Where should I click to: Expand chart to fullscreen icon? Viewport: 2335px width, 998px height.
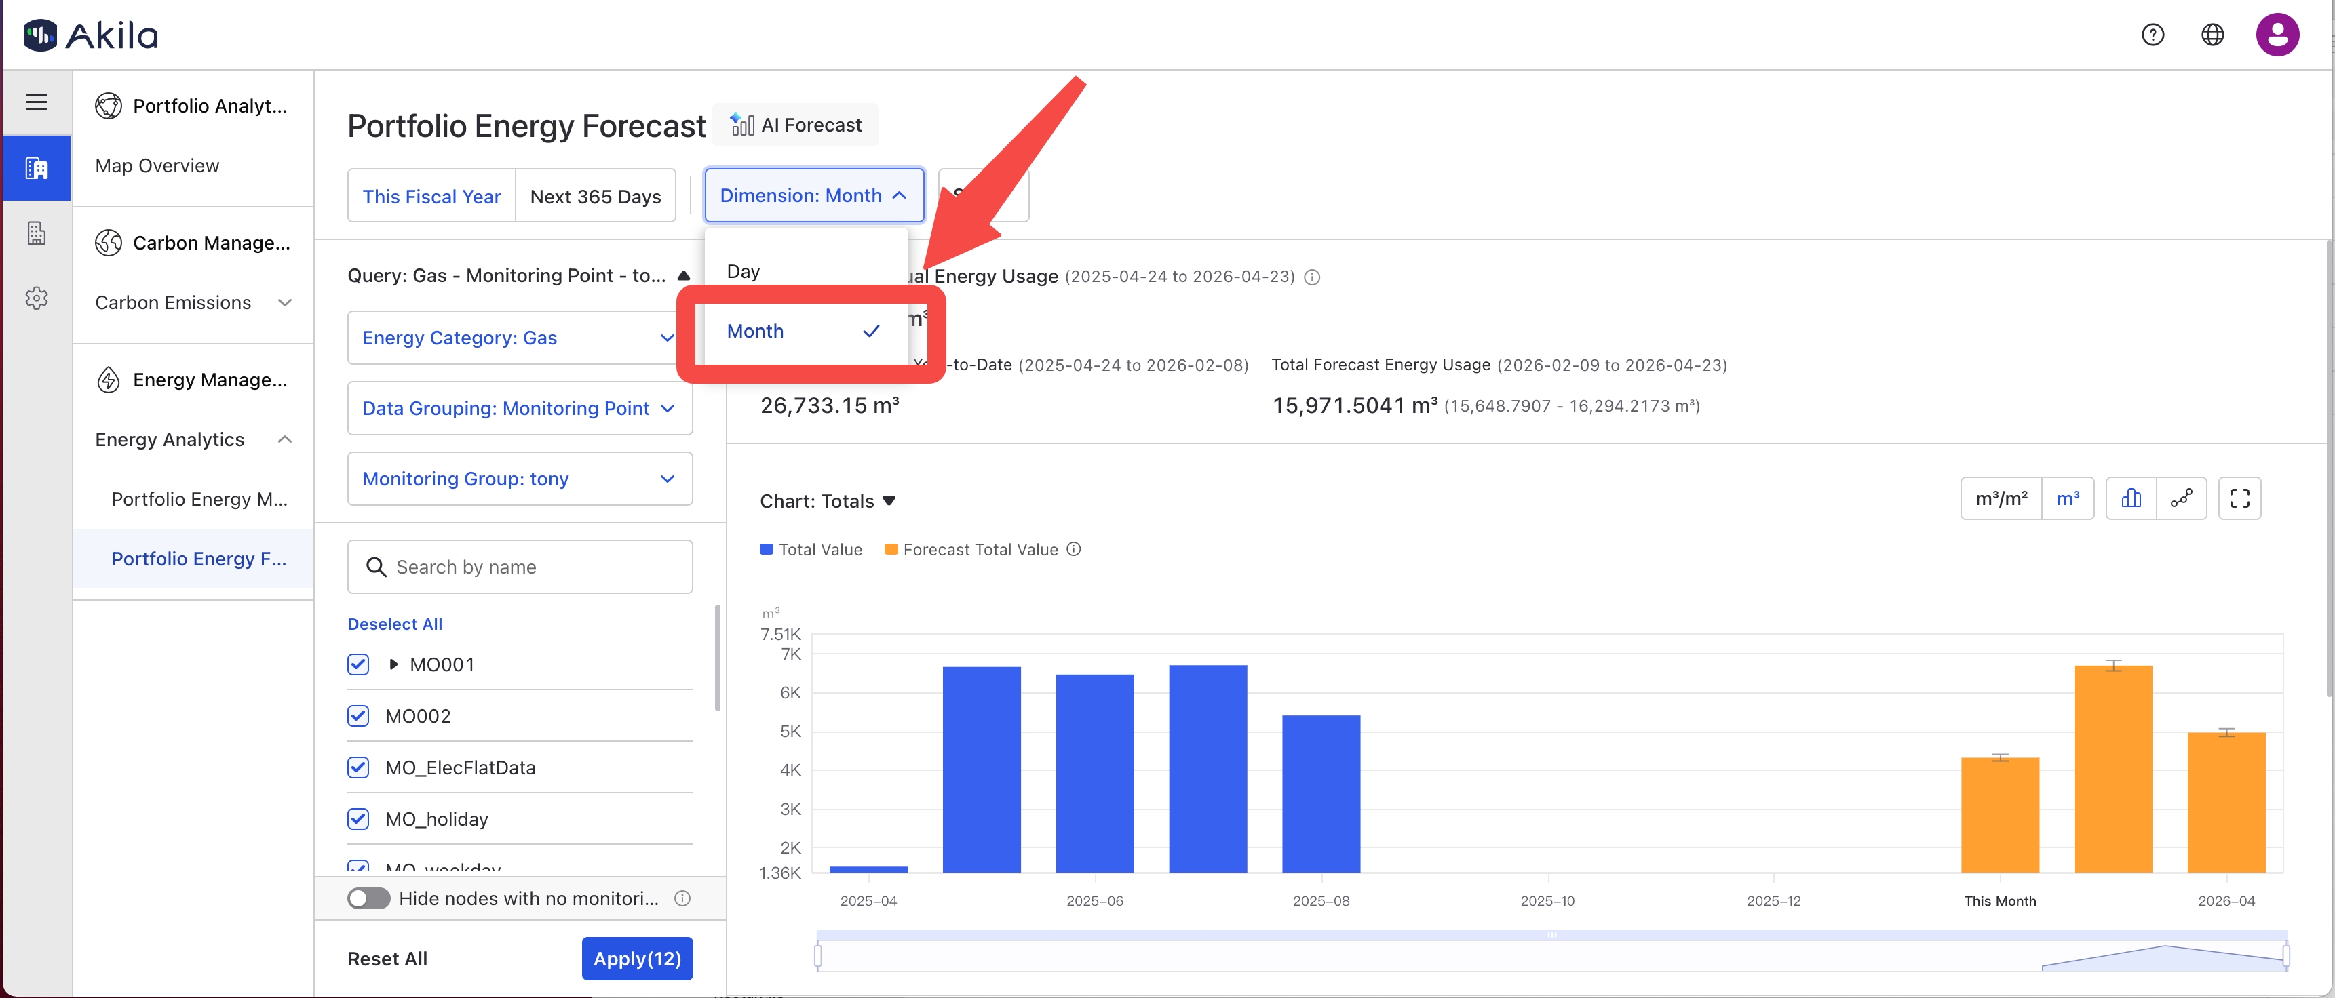point(2239,498)
